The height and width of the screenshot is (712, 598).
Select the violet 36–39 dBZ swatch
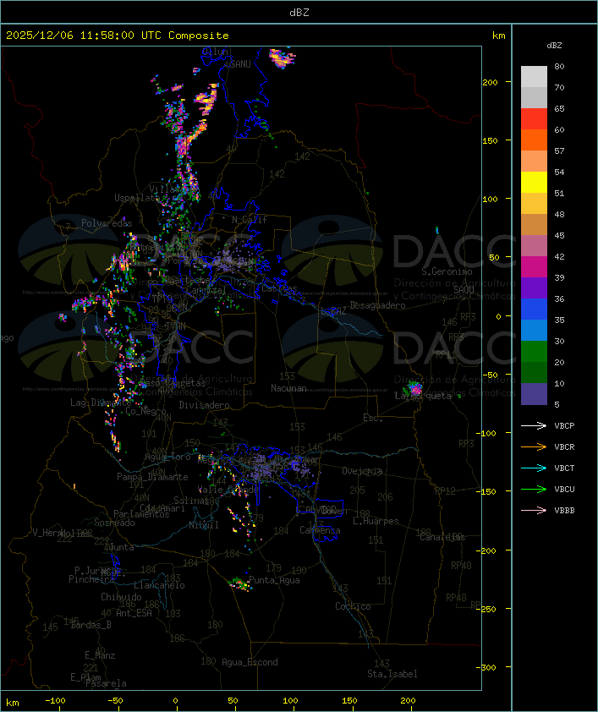[534, 288]
